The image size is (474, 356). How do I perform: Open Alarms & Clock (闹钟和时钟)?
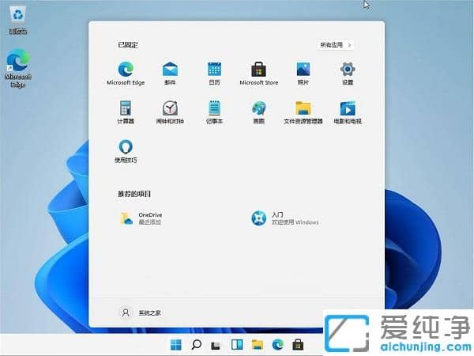170,112
